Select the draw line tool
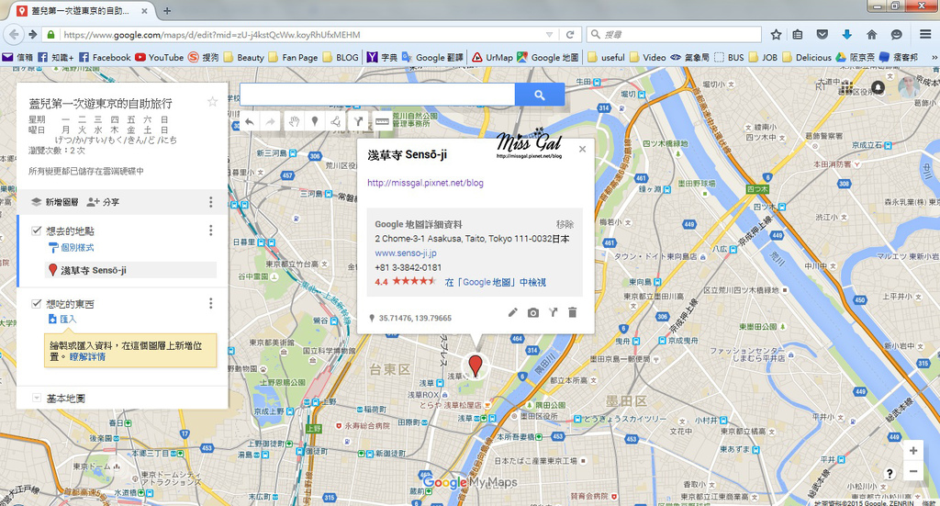Screen dimensions: 940x506 336,122
